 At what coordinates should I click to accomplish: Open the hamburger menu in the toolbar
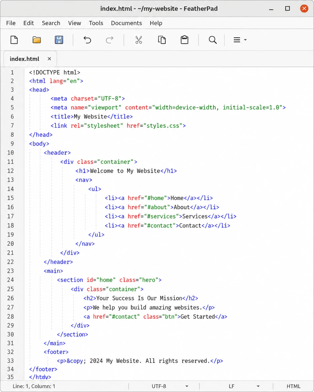click(x=240, y=40)
